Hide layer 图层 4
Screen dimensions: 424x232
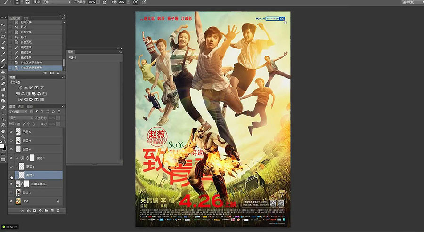coord(11,141)
